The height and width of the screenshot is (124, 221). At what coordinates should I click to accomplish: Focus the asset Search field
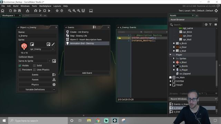[187, 25]
